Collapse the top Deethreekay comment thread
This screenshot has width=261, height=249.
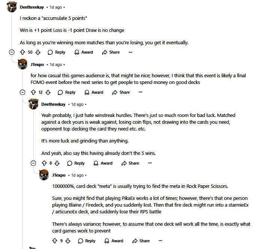[x=12, y=52]
